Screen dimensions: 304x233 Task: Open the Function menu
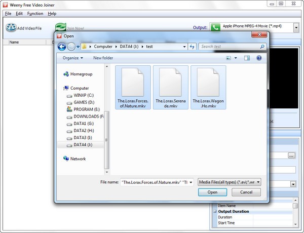35,13
